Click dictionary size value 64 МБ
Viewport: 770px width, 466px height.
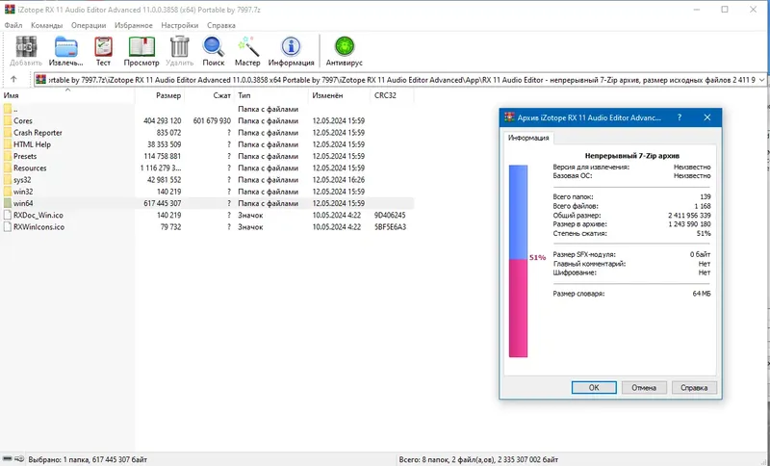702,294
